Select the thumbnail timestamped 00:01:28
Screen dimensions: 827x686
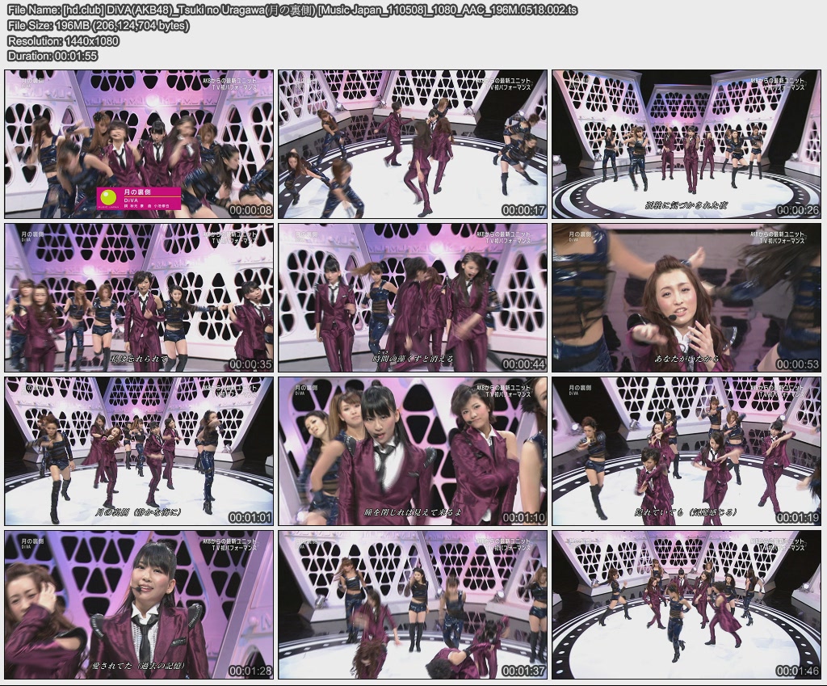[x=139, y=604]
